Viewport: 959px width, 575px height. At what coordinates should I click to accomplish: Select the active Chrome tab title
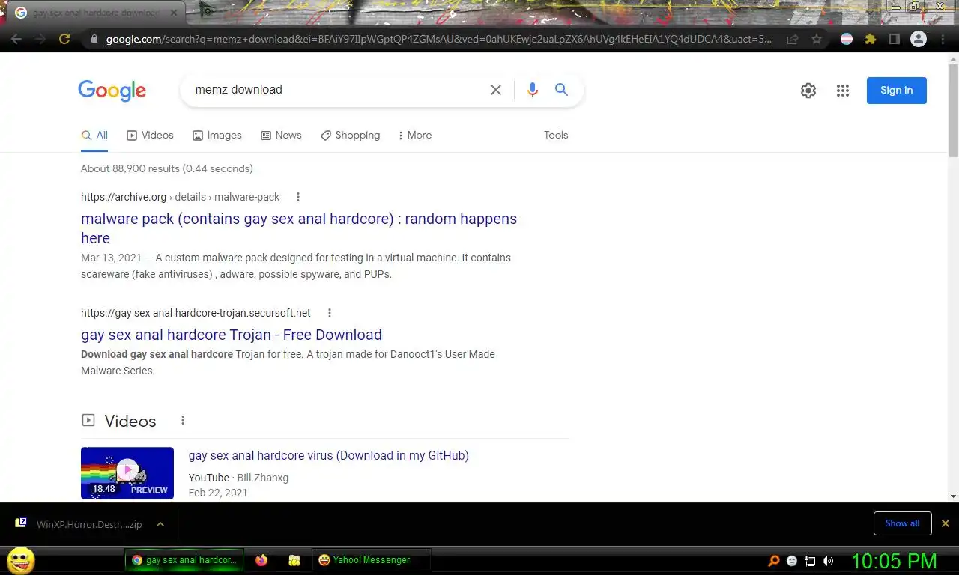(x=96, y=13)
